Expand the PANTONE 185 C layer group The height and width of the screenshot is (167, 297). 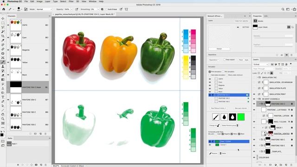[x=259, y=140]
